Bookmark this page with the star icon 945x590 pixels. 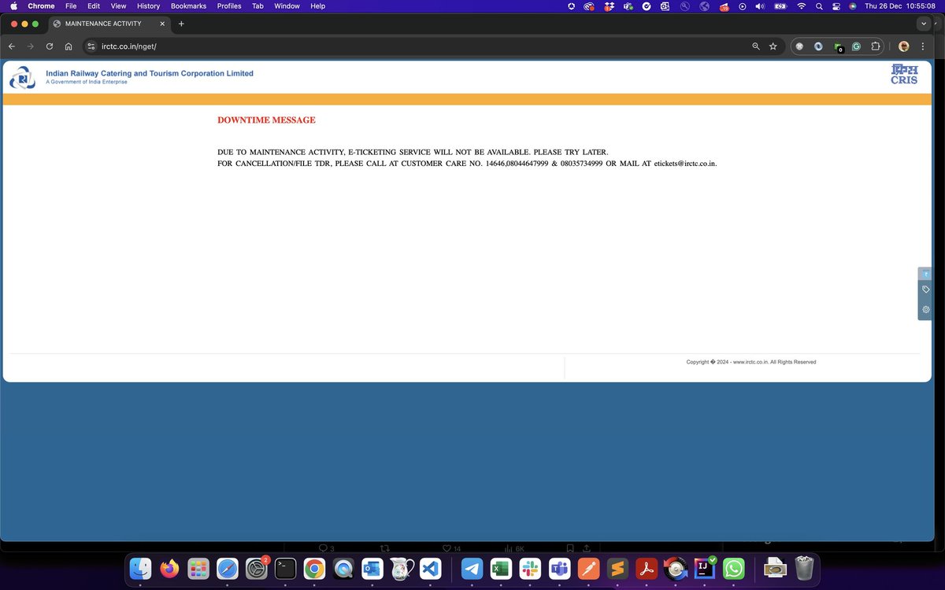coord(773,46)
